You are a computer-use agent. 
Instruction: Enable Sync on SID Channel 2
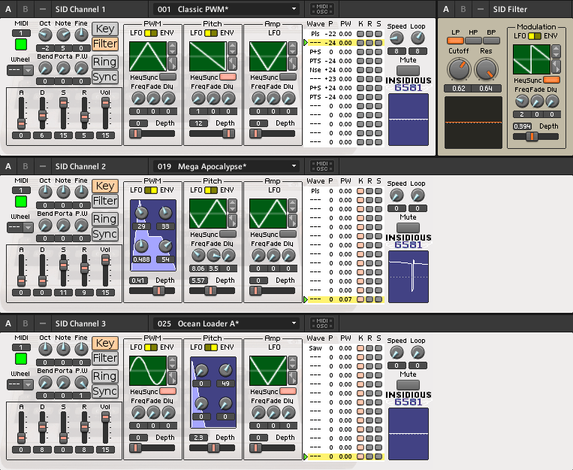tap(105, 235)
